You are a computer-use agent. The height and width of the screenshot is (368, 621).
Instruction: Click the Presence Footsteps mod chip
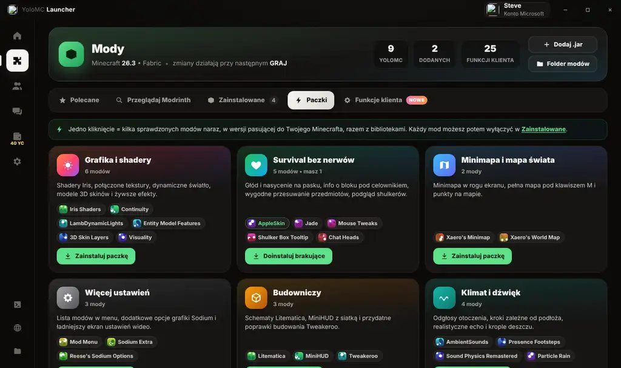pos(530,342)
